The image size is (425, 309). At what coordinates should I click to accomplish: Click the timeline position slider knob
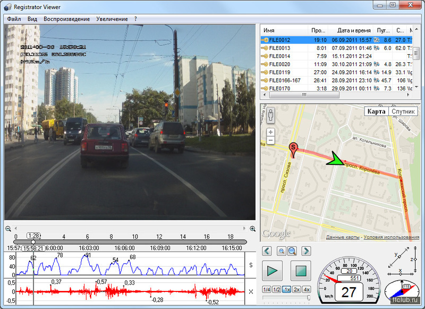click(33, 241)
